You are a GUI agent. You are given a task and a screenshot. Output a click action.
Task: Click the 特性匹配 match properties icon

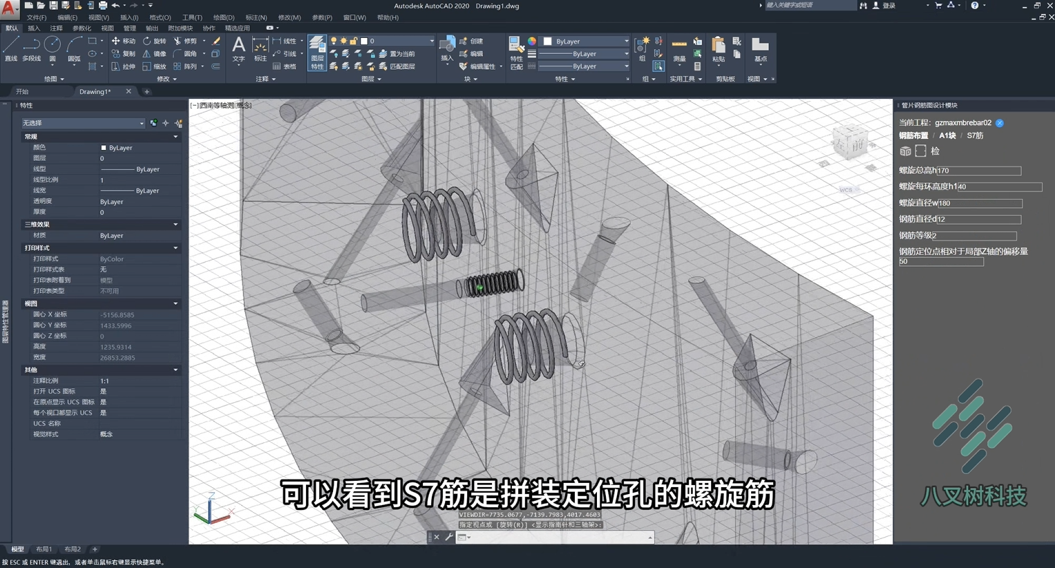pos(516,53)
